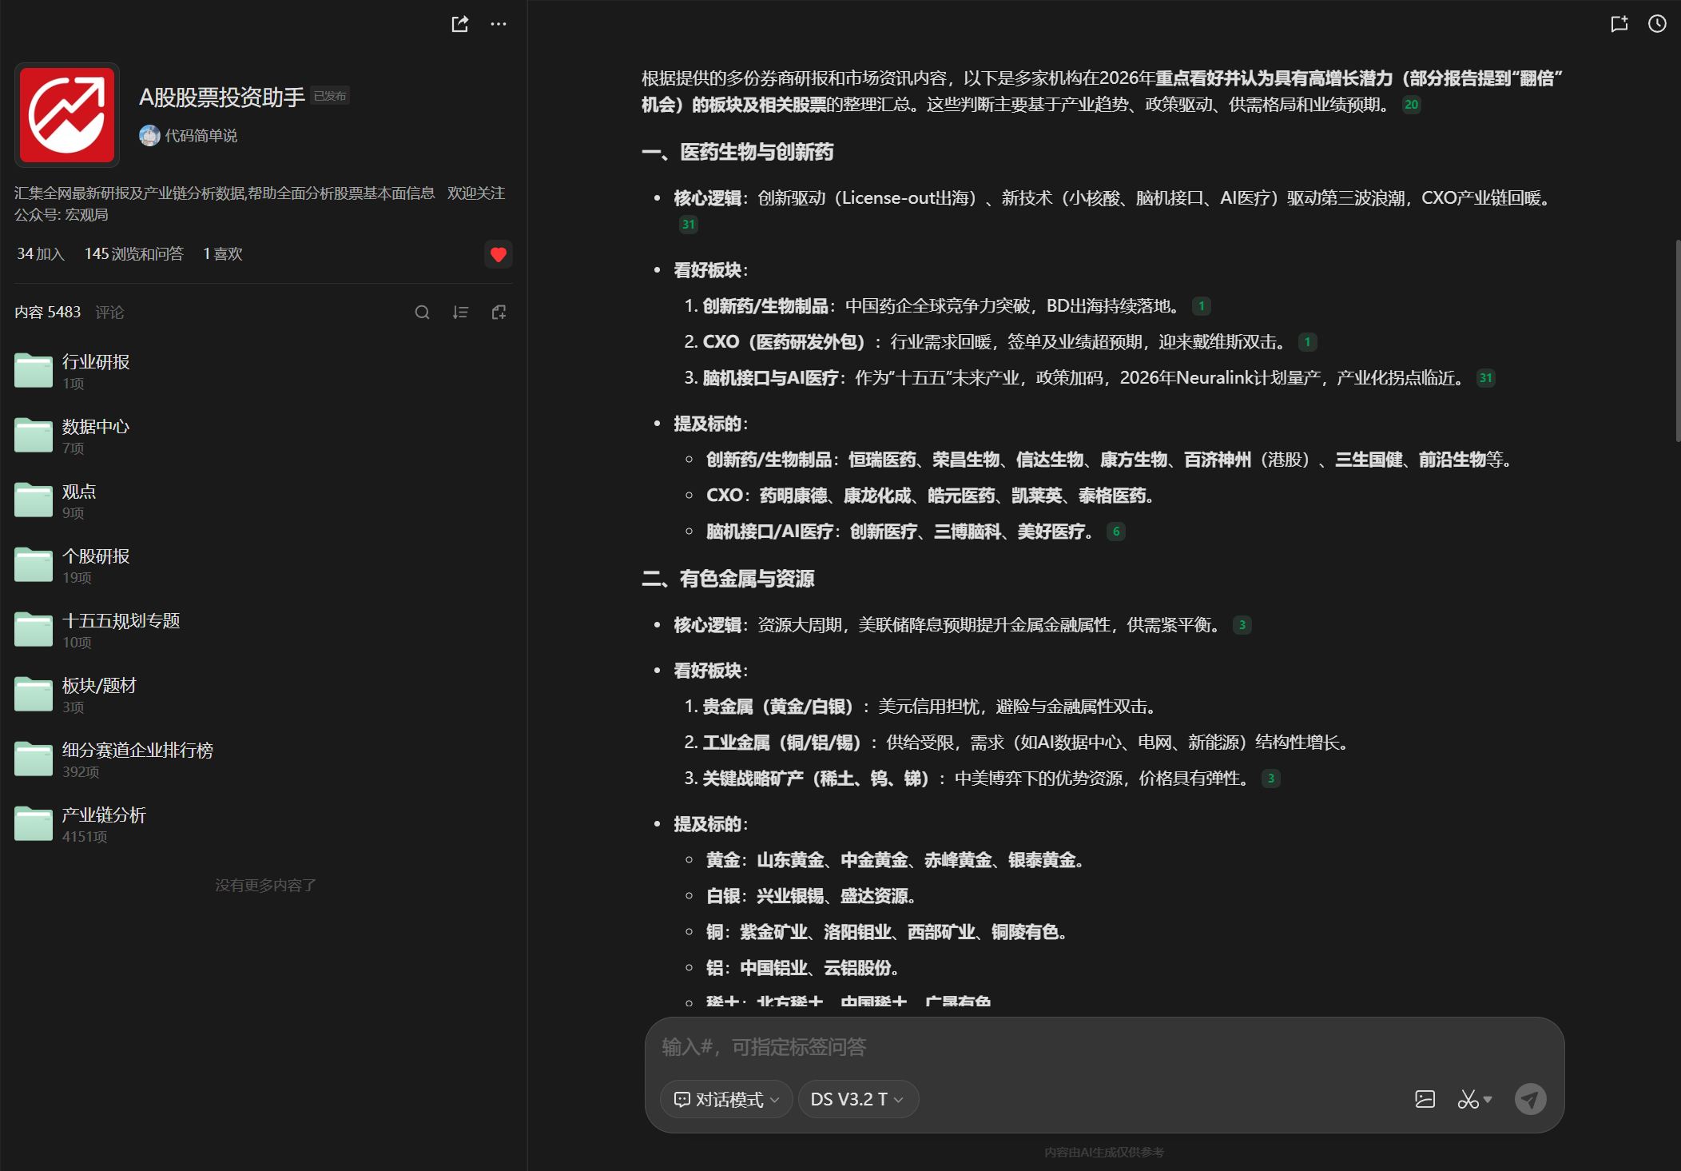Open the 十五五规划专题 folder
This screenshot has width=1681, height=1171.
121,620
